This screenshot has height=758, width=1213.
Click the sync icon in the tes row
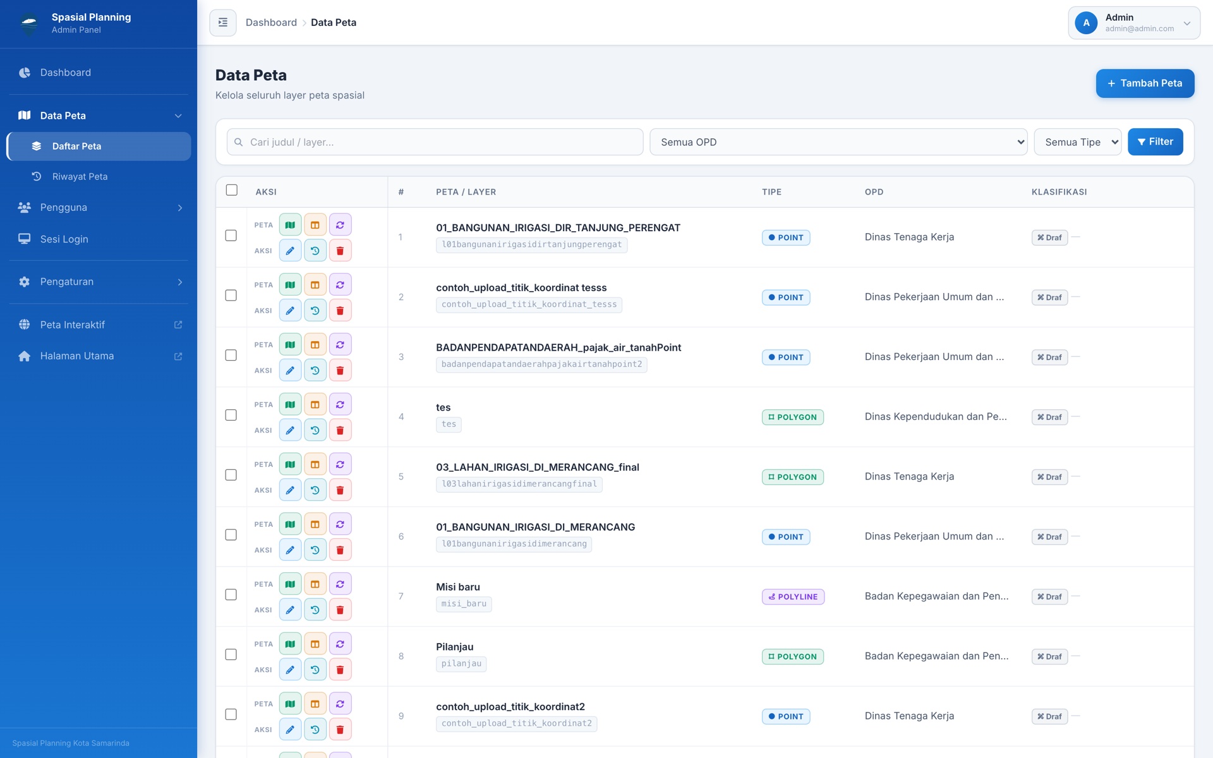(x=340, y=405)
